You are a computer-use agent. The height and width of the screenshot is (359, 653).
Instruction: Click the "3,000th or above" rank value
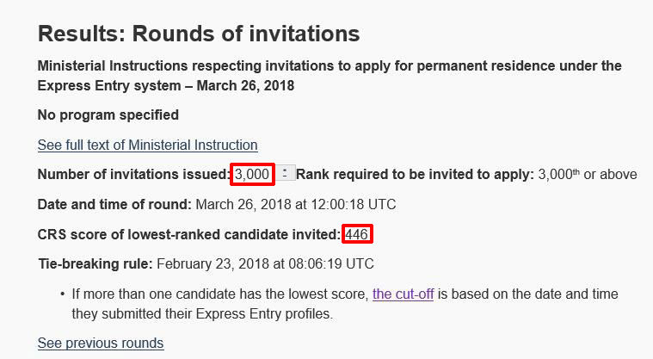588,174
